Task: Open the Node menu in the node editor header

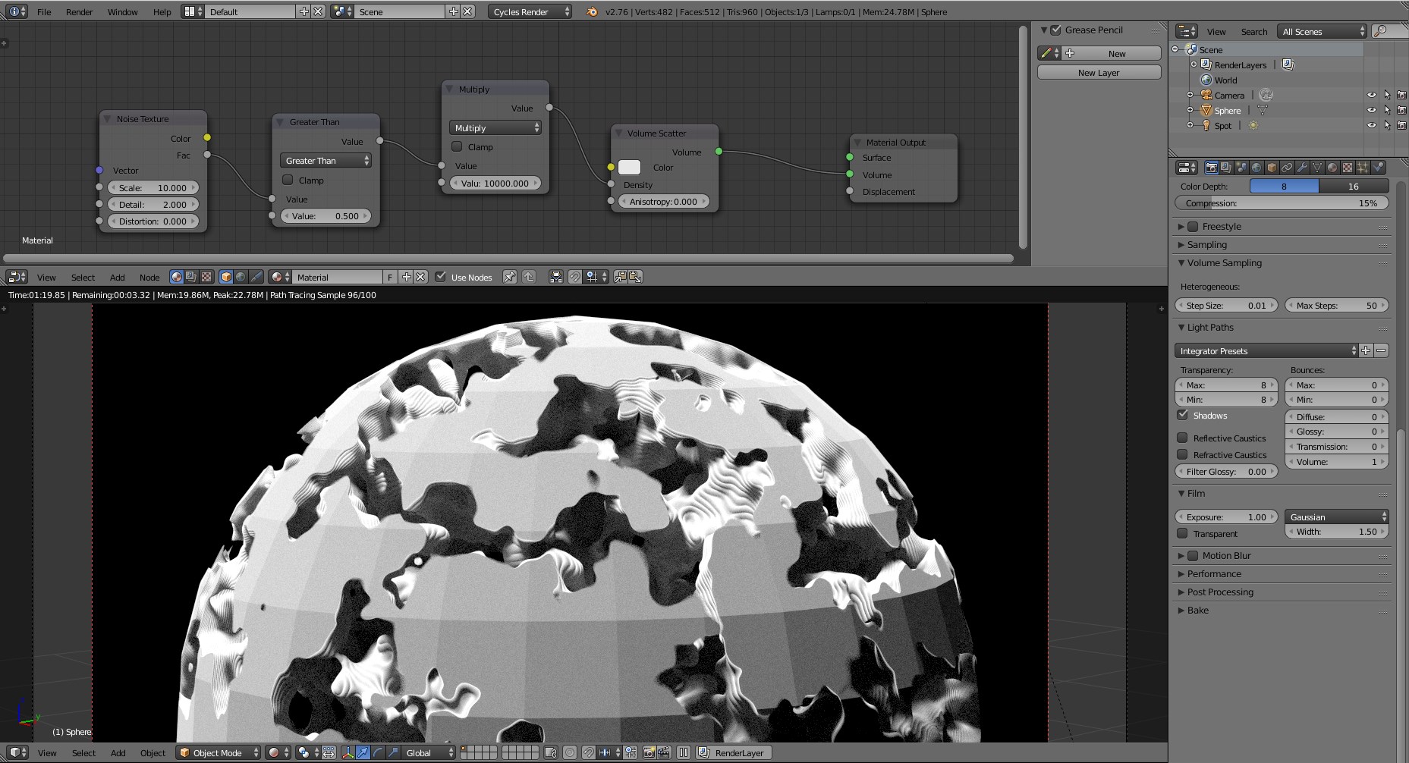Action: 149,277
